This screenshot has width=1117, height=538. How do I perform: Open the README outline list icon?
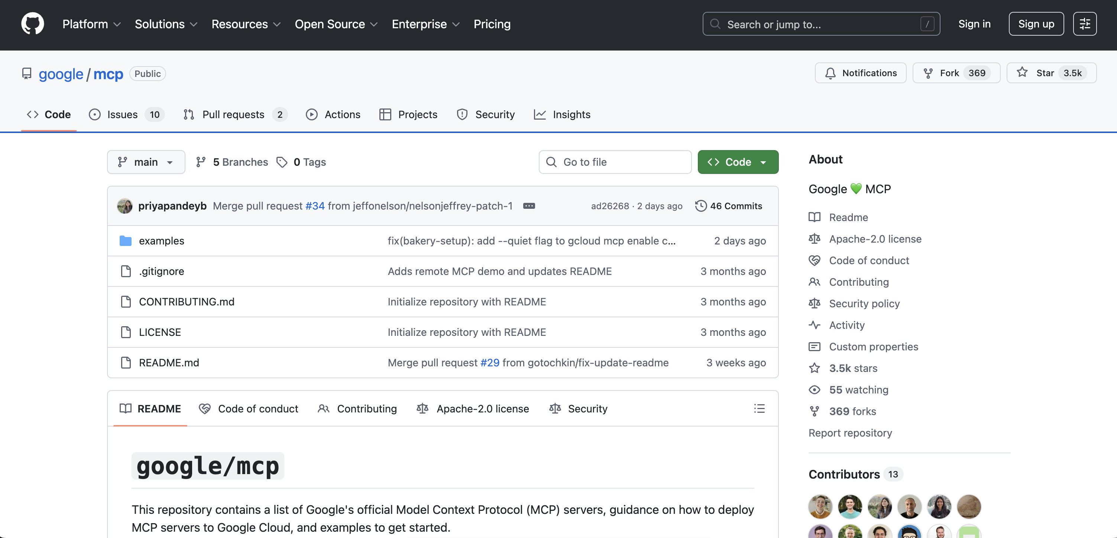coord(759,408)
